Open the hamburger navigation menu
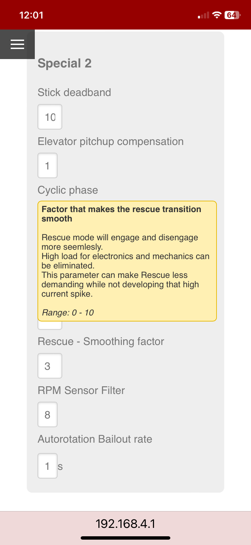Viewport: 251px width, 545px height. 17,44
